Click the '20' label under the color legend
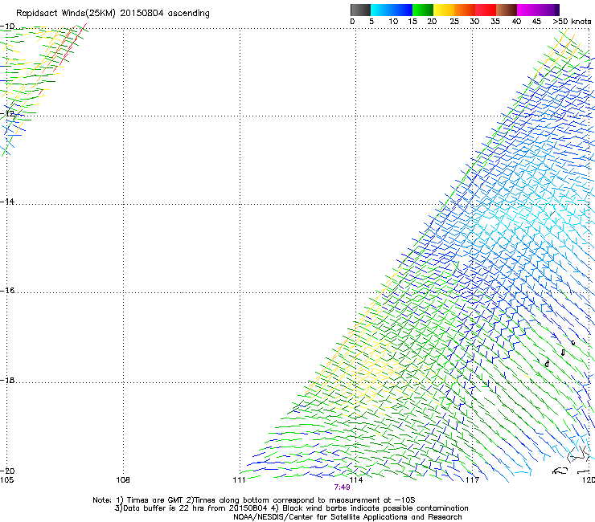Screen dimensions: 595x522 click(432, 22)
